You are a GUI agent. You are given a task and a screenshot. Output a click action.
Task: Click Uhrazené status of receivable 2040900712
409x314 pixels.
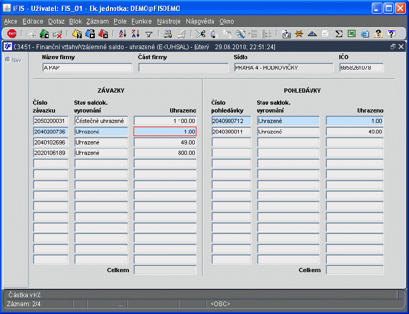tap(288, 121)
